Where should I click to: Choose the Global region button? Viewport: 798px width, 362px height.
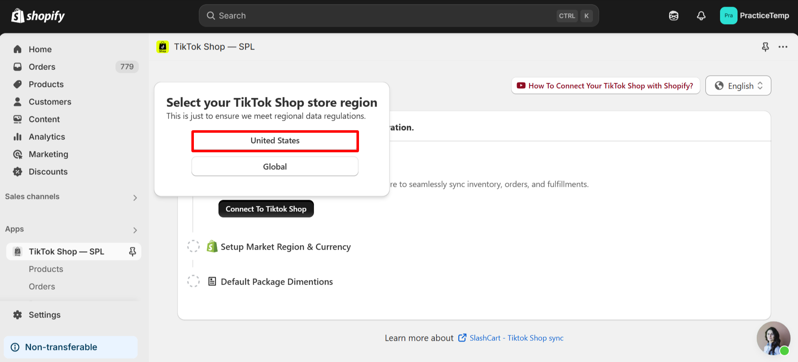point(275,167)
